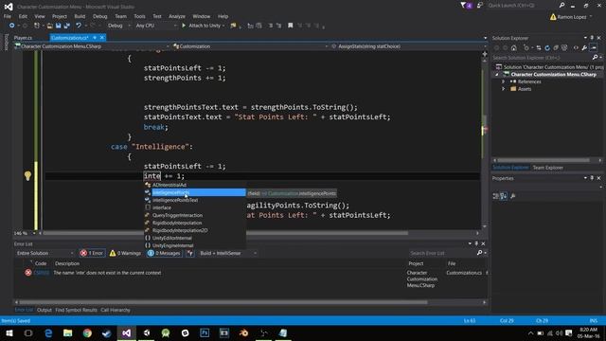The image size is (606, 341).
Task: Toggle auto-hide pin on Properties panel
Action: point(592,178)
